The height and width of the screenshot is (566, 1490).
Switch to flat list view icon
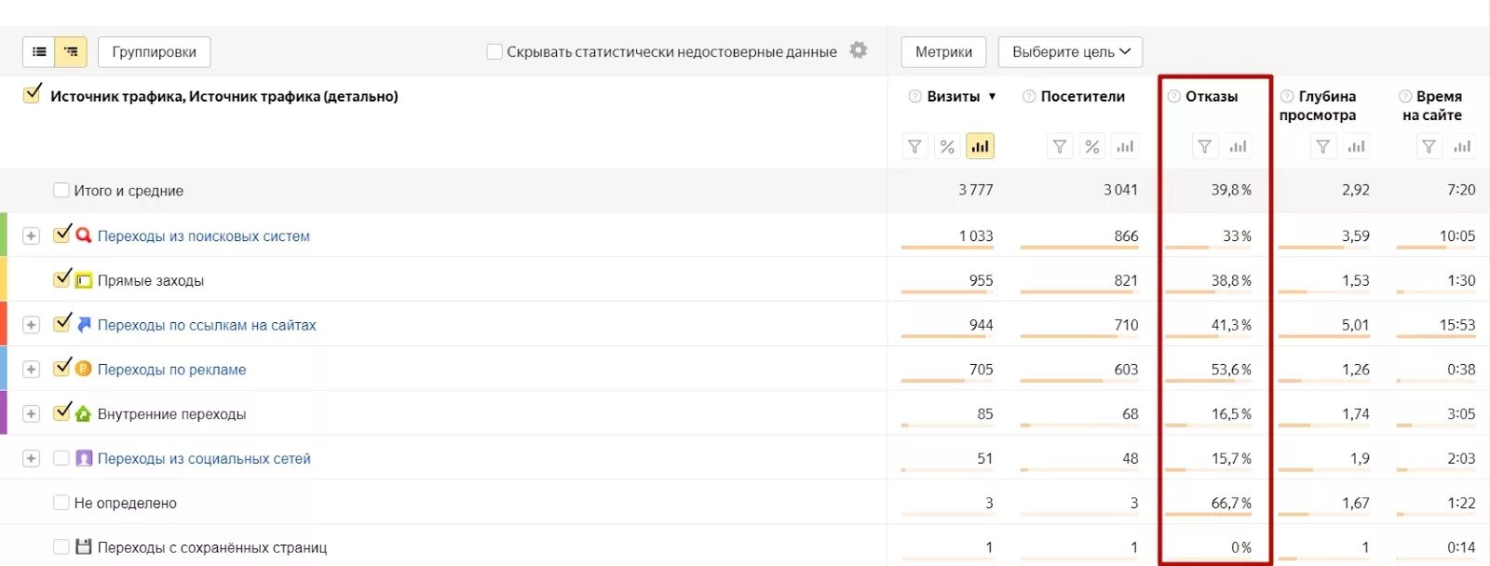tap(39, 52)
